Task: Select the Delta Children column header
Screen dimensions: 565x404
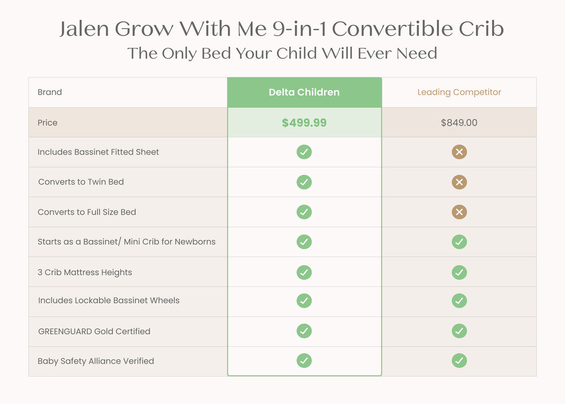Action: (x=304, y=92)
